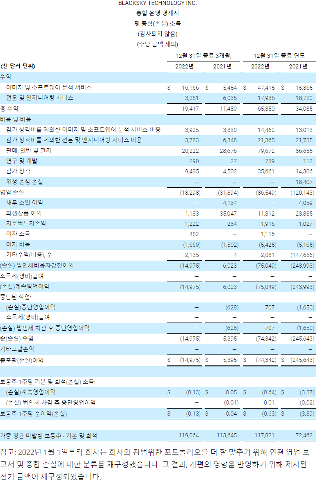
Task: Click the value '13,013'
Action: pos(304,130)
